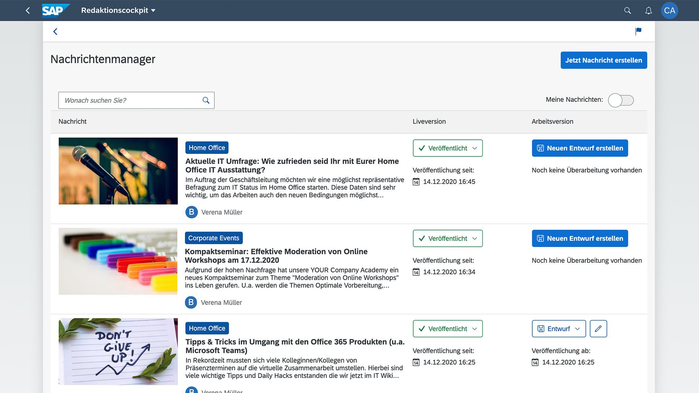Open the CA user avatar menu
The height and width of the screenshot is (393, 699).
(x=669, y=11)
